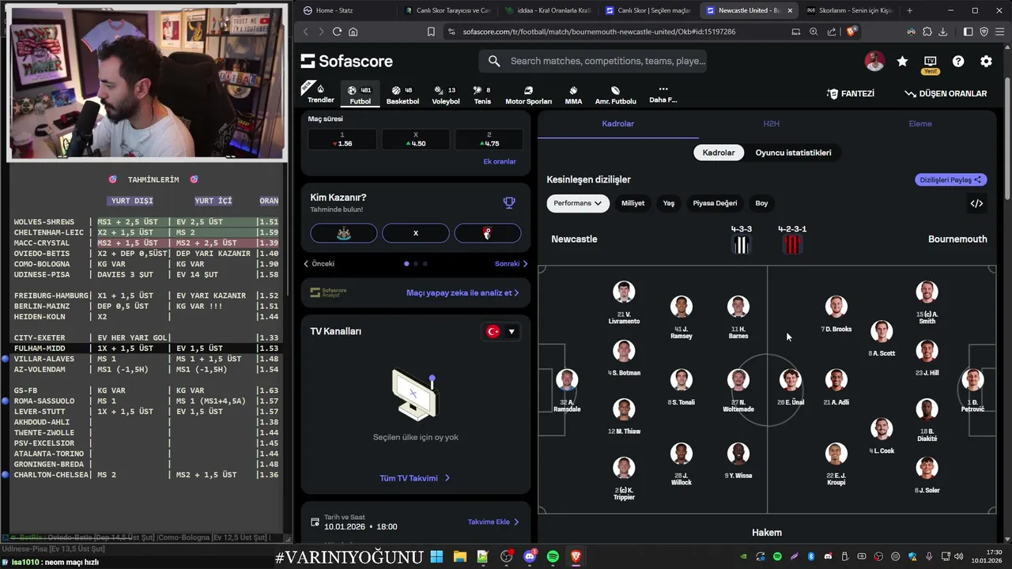Vote for Newcastle in Kim Kazanır
The width and height of the screenshot is (1012, 569).
tap(344, 233)
